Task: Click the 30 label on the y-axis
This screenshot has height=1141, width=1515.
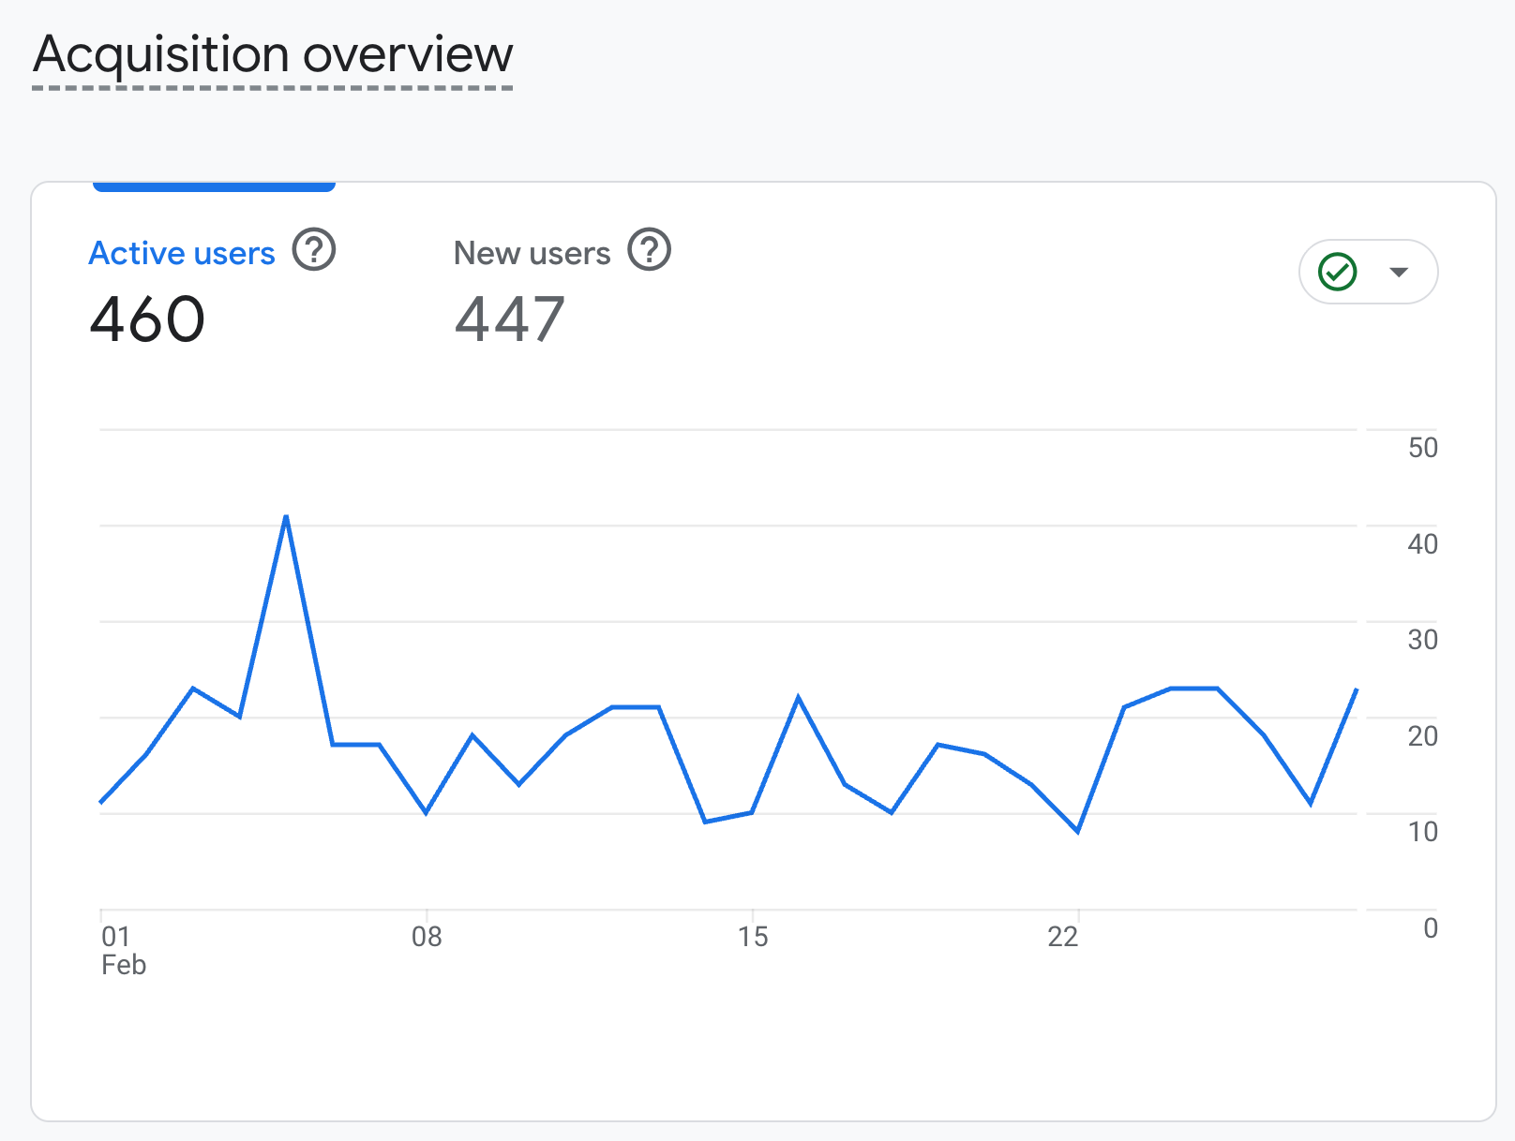Action: click(1422, 640)
